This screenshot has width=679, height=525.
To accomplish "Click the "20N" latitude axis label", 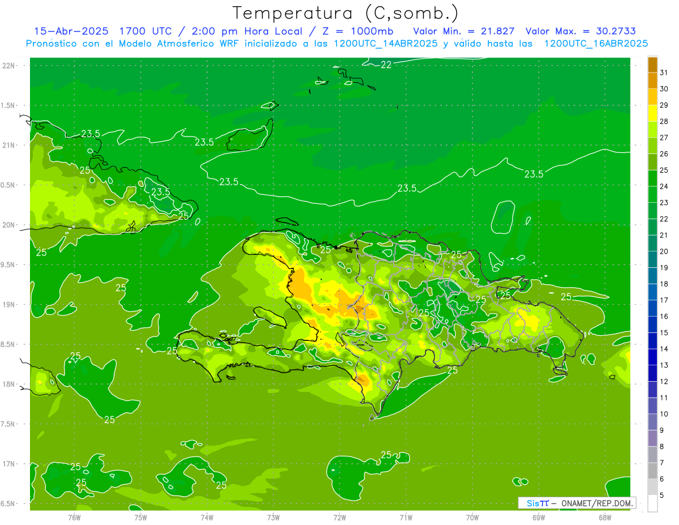I will point(8,225).
